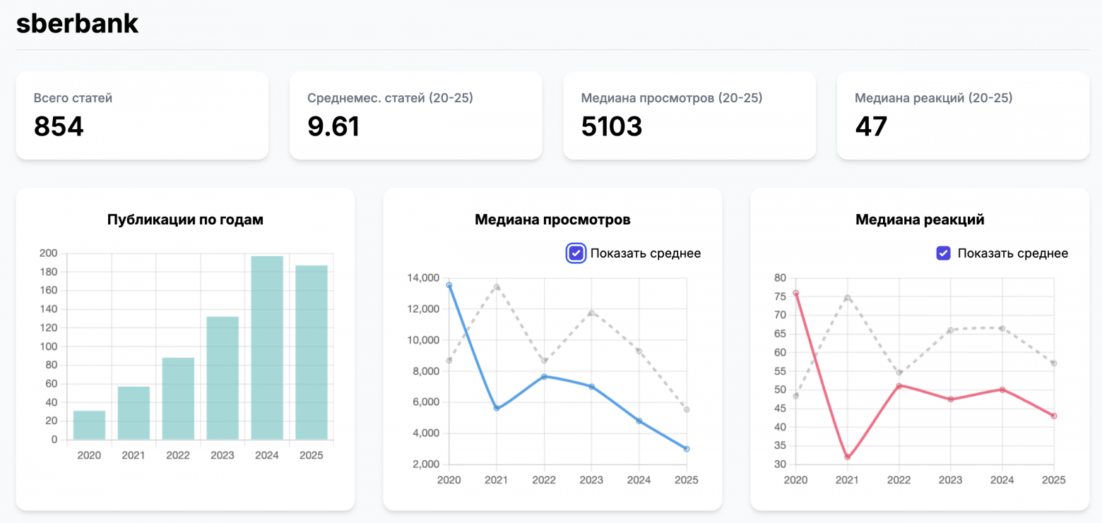This screenshot has height=523, width=1102.
Task: Click the 75 y-axis label in reactions chart
Action: tap(780, 296)
